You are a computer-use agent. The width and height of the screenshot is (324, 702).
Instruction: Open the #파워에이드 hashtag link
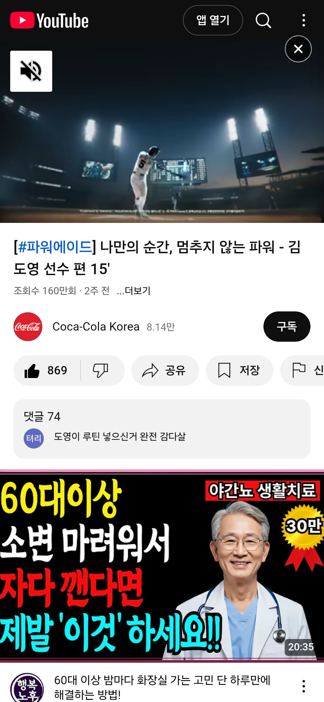(x=55, y=247)
